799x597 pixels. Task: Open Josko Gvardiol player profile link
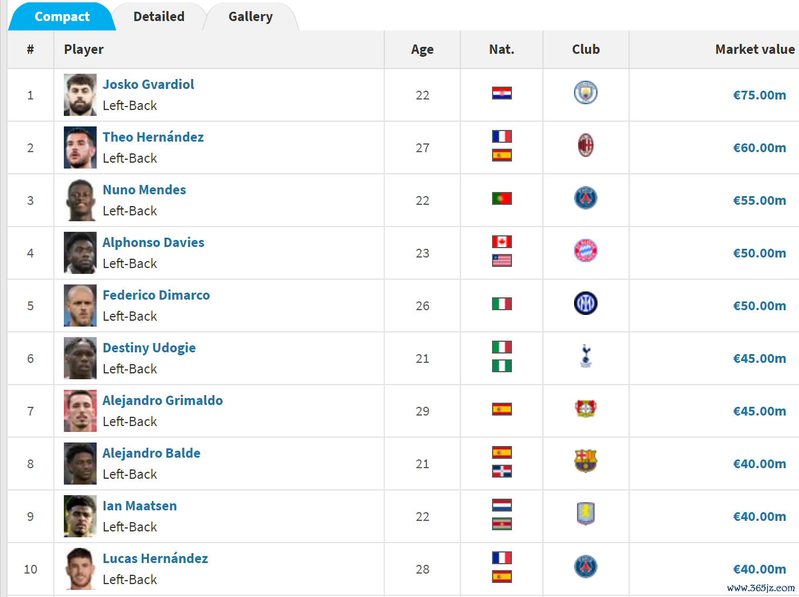[148, 84]
